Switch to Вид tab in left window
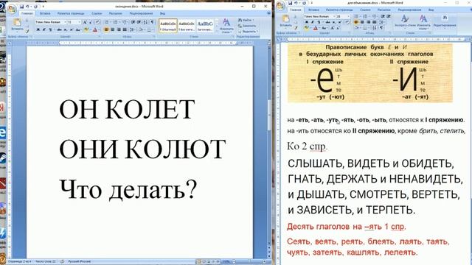472x265 pixels. click(x=162, y=13)
